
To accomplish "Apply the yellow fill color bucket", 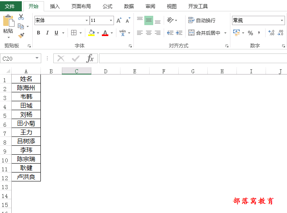I will [x=91, y=33].
